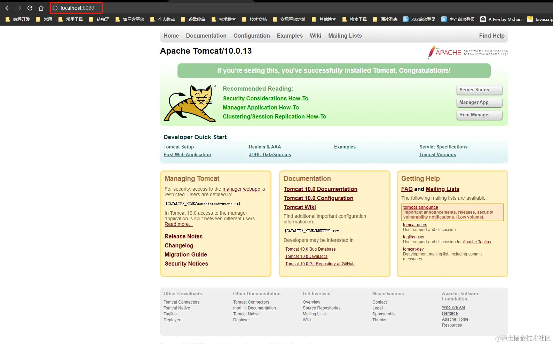
Task: Reload the page with refresh icon
Action: (x=30, y=8)
